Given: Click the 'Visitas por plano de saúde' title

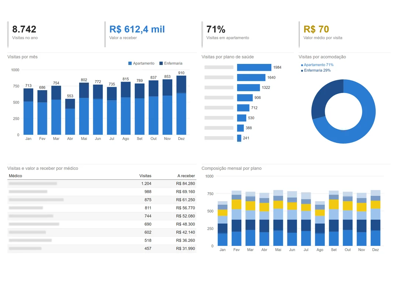Looking at the screenshot, I should pos(228,57).
